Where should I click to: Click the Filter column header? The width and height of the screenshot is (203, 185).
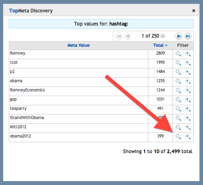[x=183, y=45]
